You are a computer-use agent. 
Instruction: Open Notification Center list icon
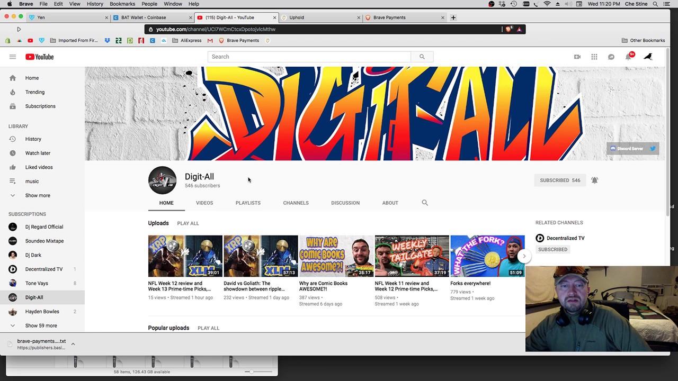(x=667, y=4)
